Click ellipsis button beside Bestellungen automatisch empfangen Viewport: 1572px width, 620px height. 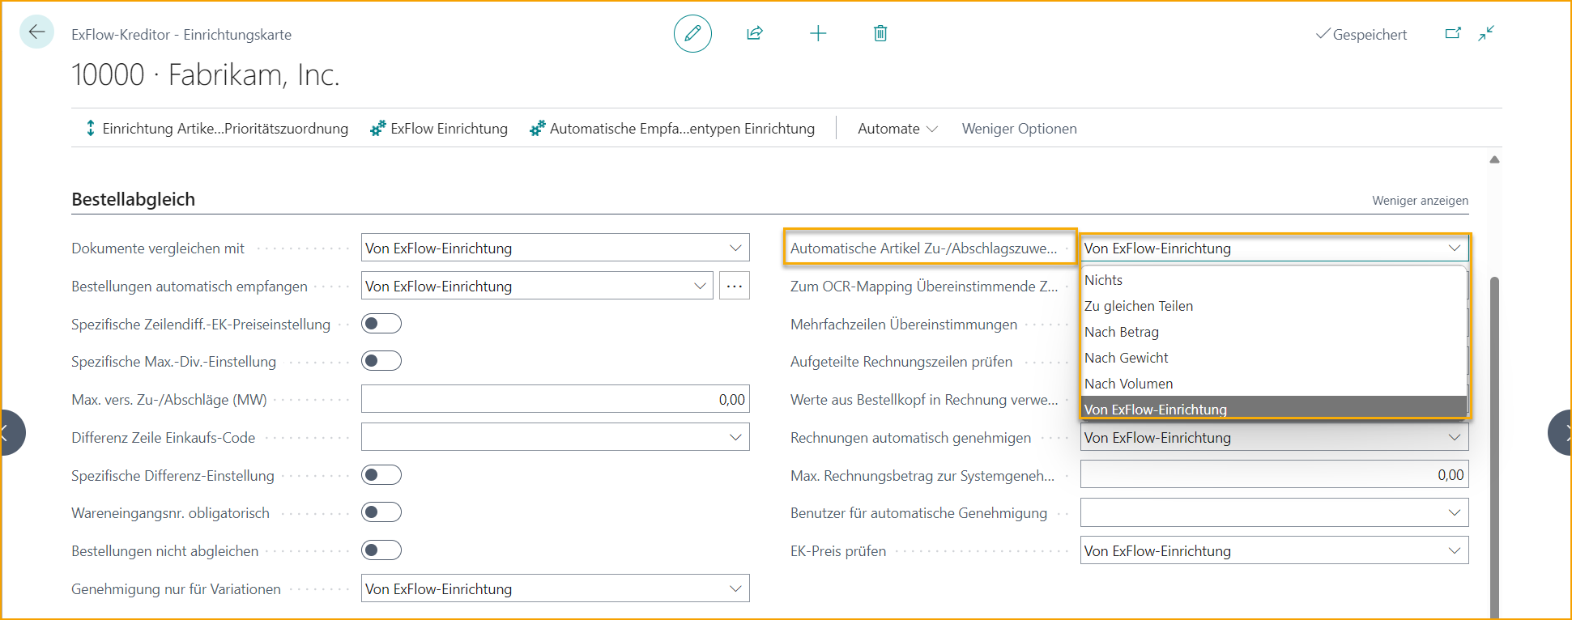735,286
